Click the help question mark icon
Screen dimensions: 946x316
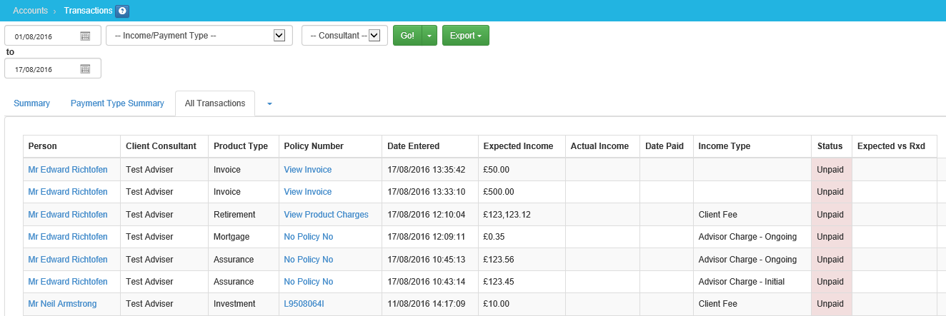pyautogui.click(x=122, y=11)
